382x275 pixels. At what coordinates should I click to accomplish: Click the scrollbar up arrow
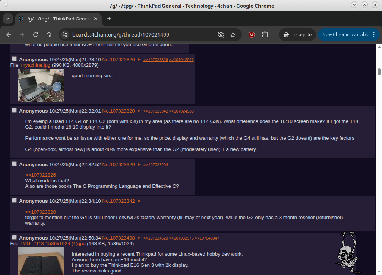coord(379,47)
